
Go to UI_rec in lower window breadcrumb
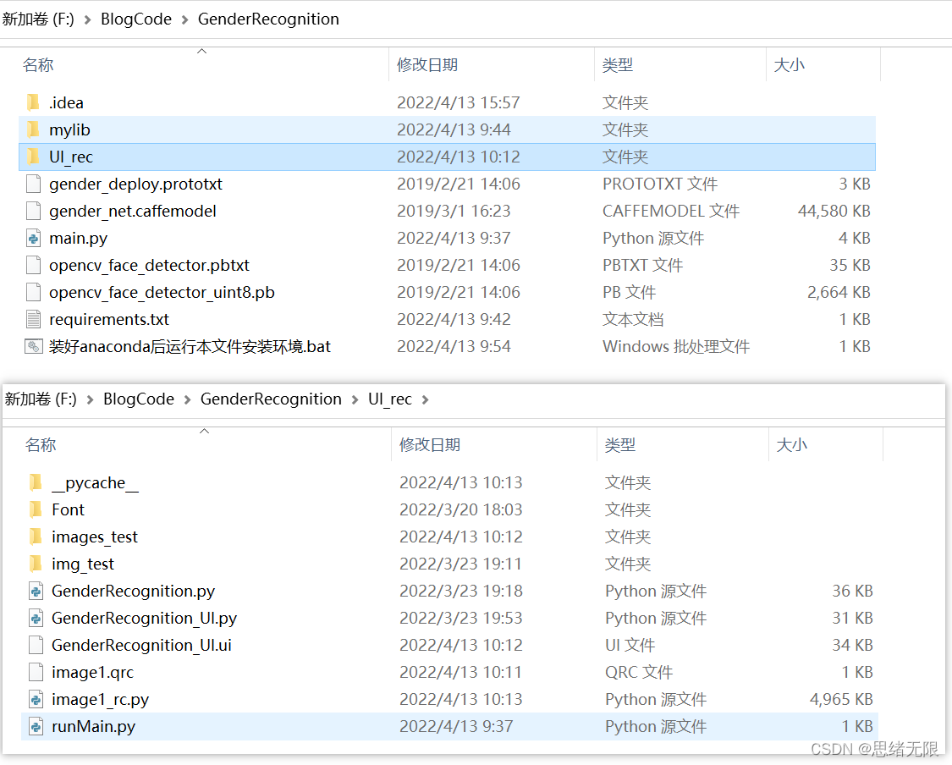(390, 399)
